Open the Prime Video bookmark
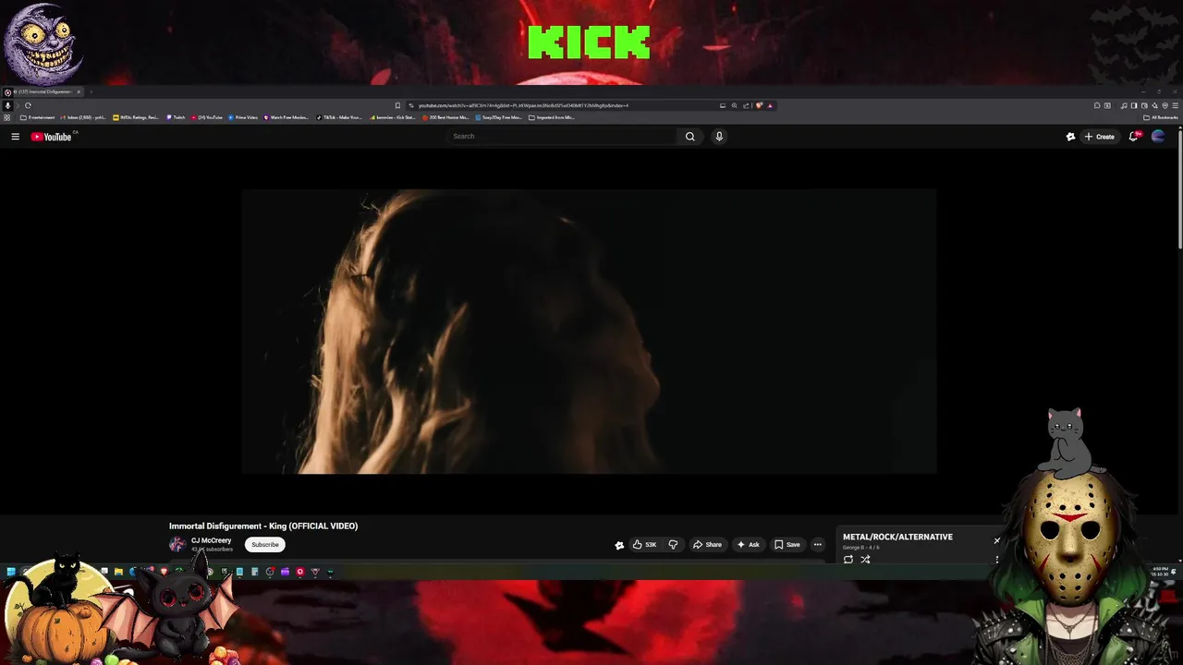1183x665 pixels. pyautogui.click(x=243, y=117)
